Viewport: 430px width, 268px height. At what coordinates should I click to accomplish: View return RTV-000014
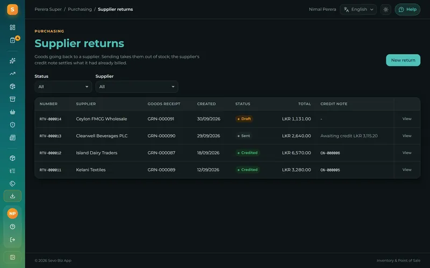tap(407, 118)
